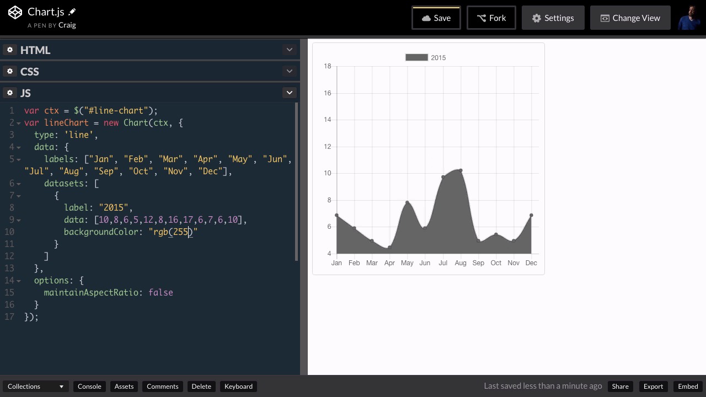This screenshot has height=397, width=706.
Task: Share the pen
Action: tap(620, 387)
